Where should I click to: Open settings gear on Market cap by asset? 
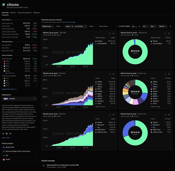[x=113, y=74]
